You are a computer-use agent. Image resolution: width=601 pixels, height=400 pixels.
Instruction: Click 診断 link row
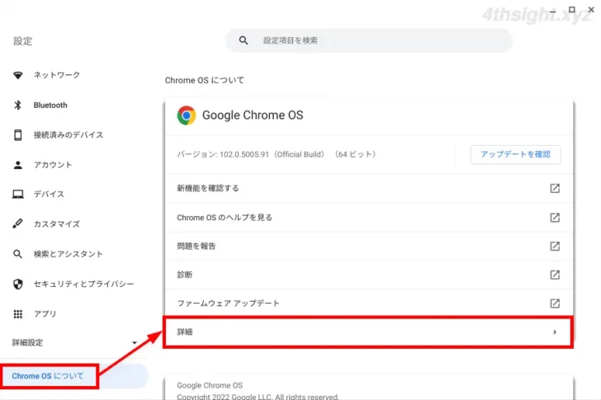tap(369, 275)
